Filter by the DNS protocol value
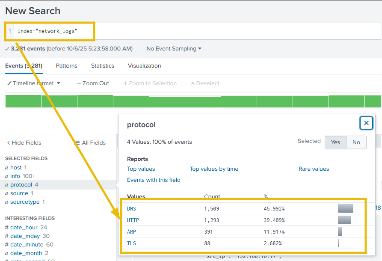 coord(131,209)
